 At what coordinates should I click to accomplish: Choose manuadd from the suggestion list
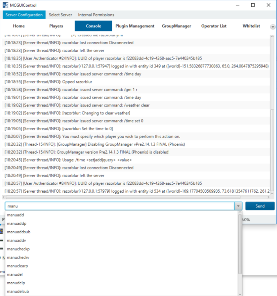15,215
